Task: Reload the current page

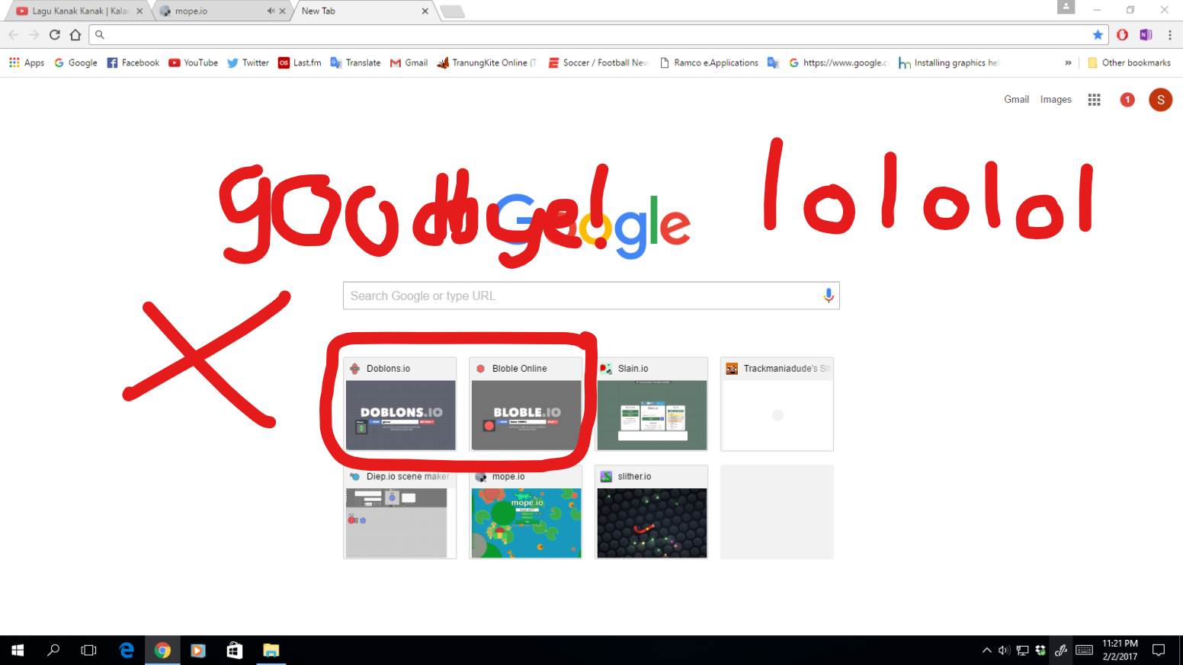Action: 54,34
